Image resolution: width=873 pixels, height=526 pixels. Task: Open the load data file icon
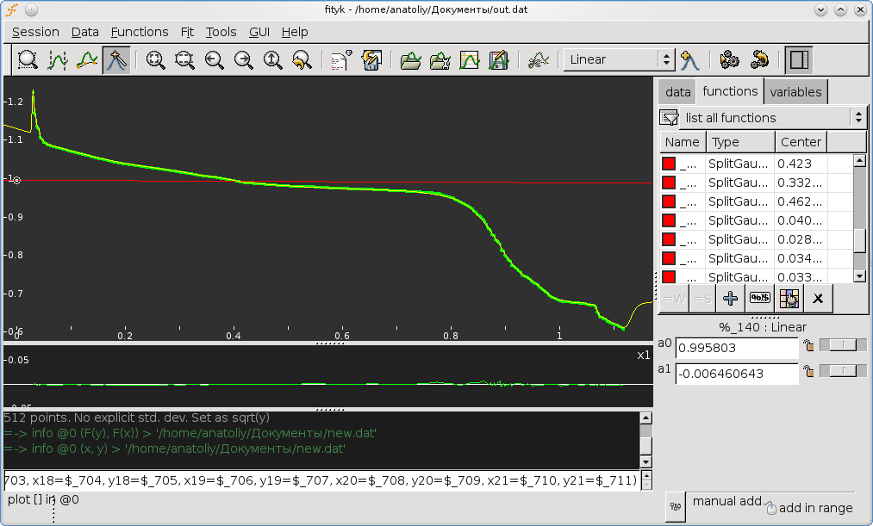(x=410, y=59)
